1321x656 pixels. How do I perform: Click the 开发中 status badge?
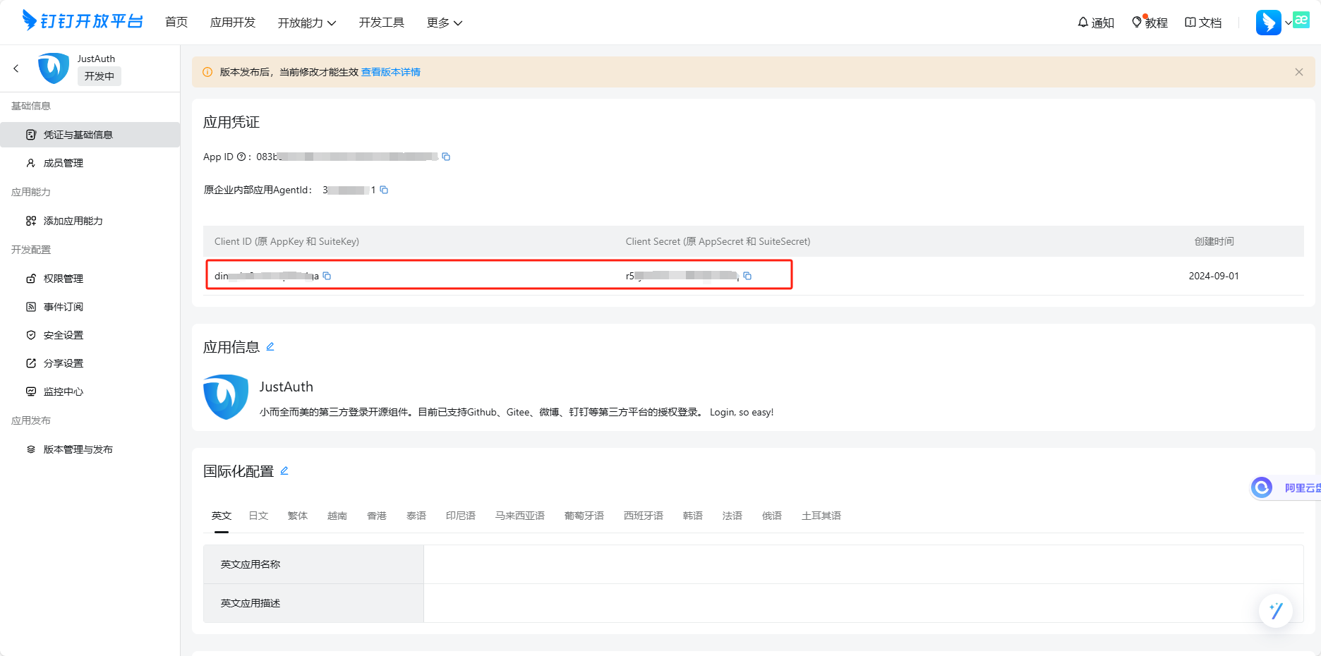click(99, 76)
